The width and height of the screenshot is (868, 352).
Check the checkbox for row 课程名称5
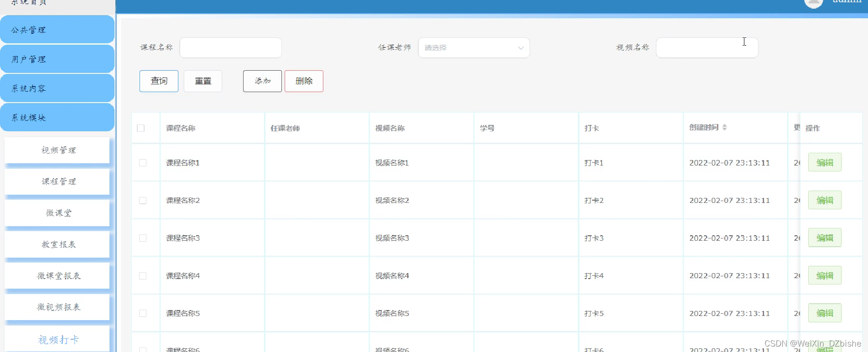click(x=143, y=313)
